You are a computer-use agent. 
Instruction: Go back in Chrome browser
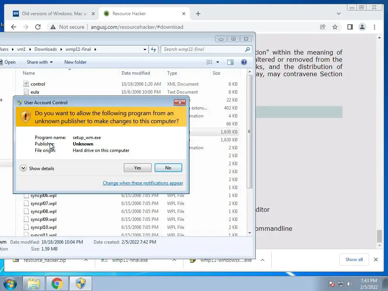(x=14, y=27)
